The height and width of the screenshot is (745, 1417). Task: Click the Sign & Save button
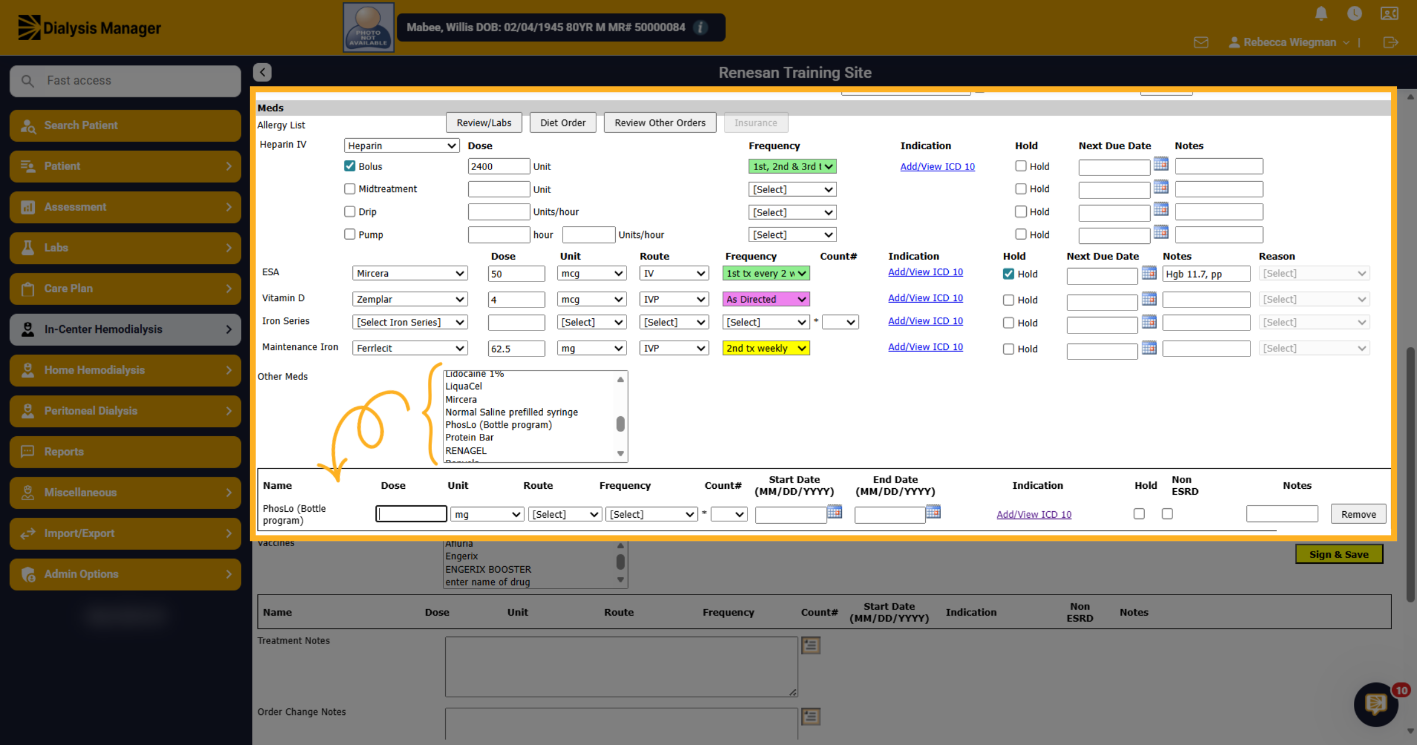click(x=1339, y=554)
